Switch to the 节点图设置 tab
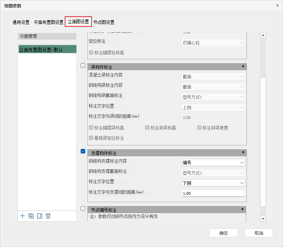Image resolution: width=283 pixels, height=247 pixels. (104, 22)
